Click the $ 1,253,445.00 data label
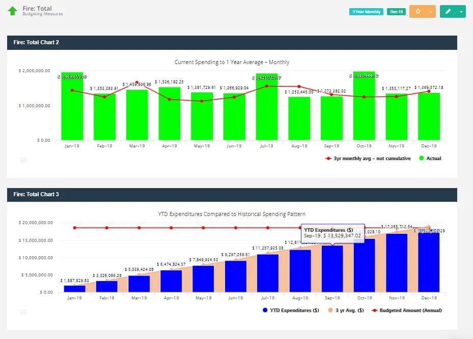Screen dimensions: 473x339 [x=299, y=92]
